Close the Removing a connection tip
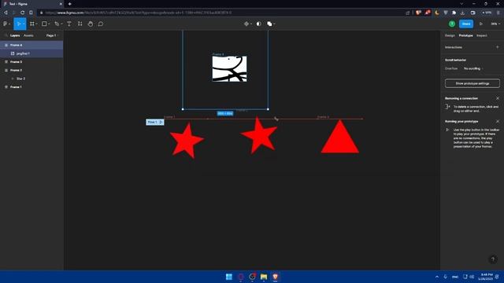The image size is (504, 283). pos(498,98)
